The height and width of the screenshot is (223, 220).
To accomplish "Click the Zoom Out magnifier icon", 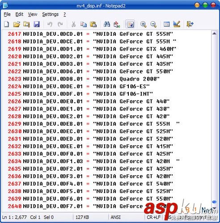I will (x=153, y=24).
